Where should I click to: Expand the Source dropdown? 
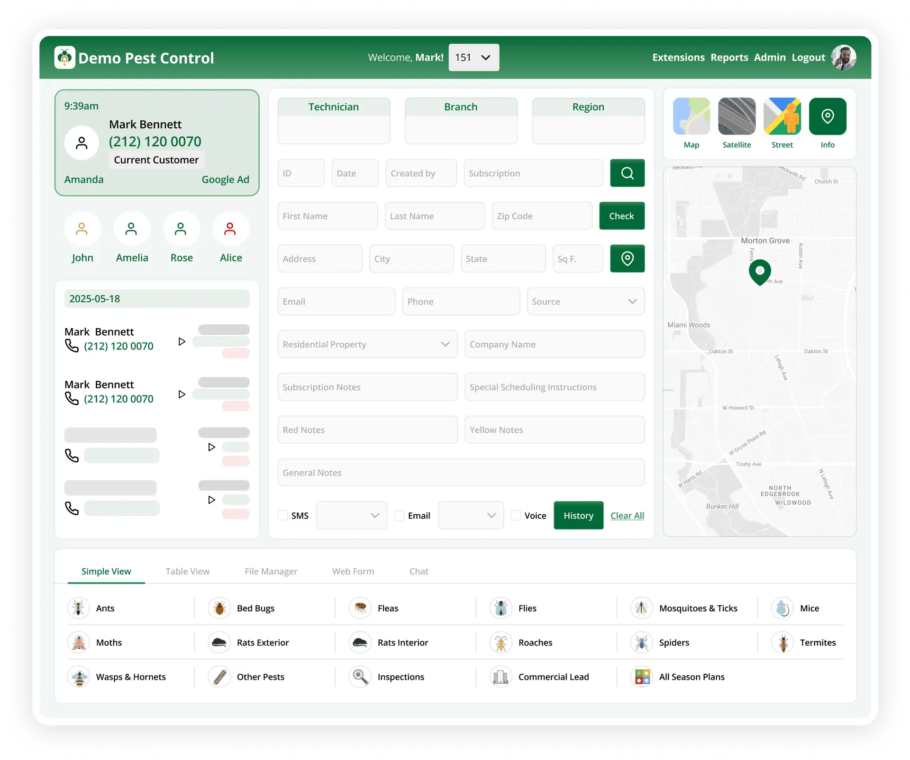(x=585, y=302)
